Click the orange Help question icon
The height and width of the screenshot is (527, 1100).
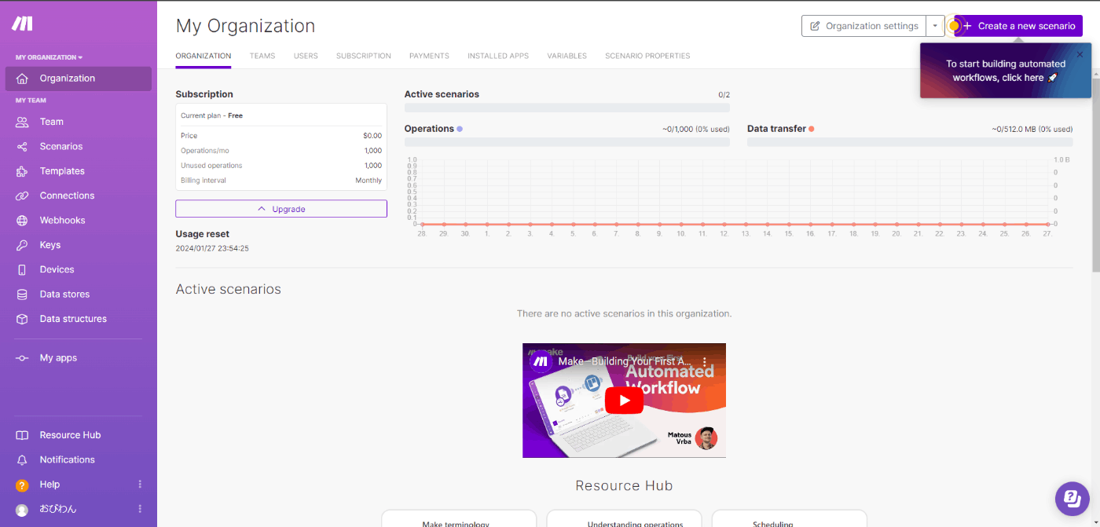pos(22,485)
